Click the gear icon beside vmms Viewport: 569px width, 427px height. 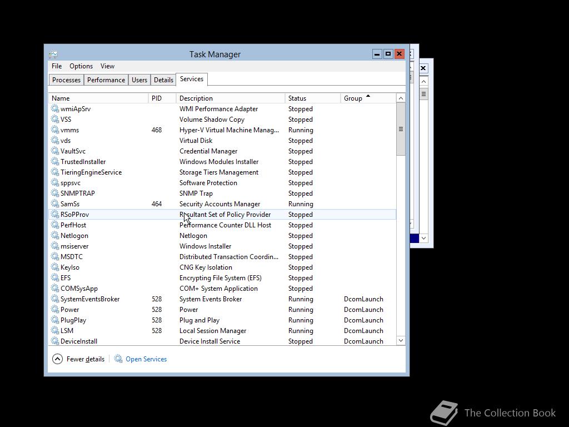55,130
